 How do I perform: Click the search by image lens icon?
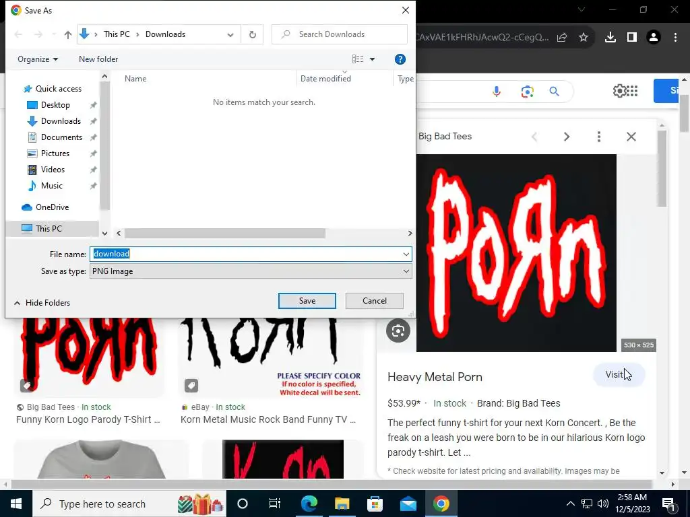(527, 92)
